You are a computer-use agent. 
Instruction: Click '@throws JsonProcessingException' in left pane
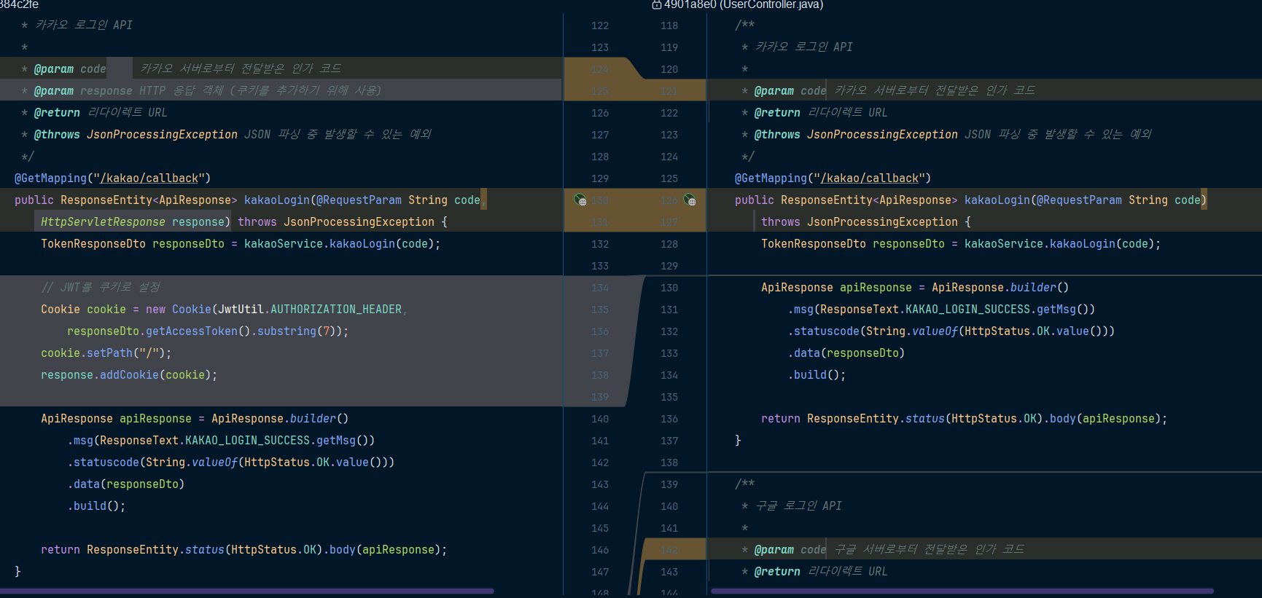pos(136,135)
